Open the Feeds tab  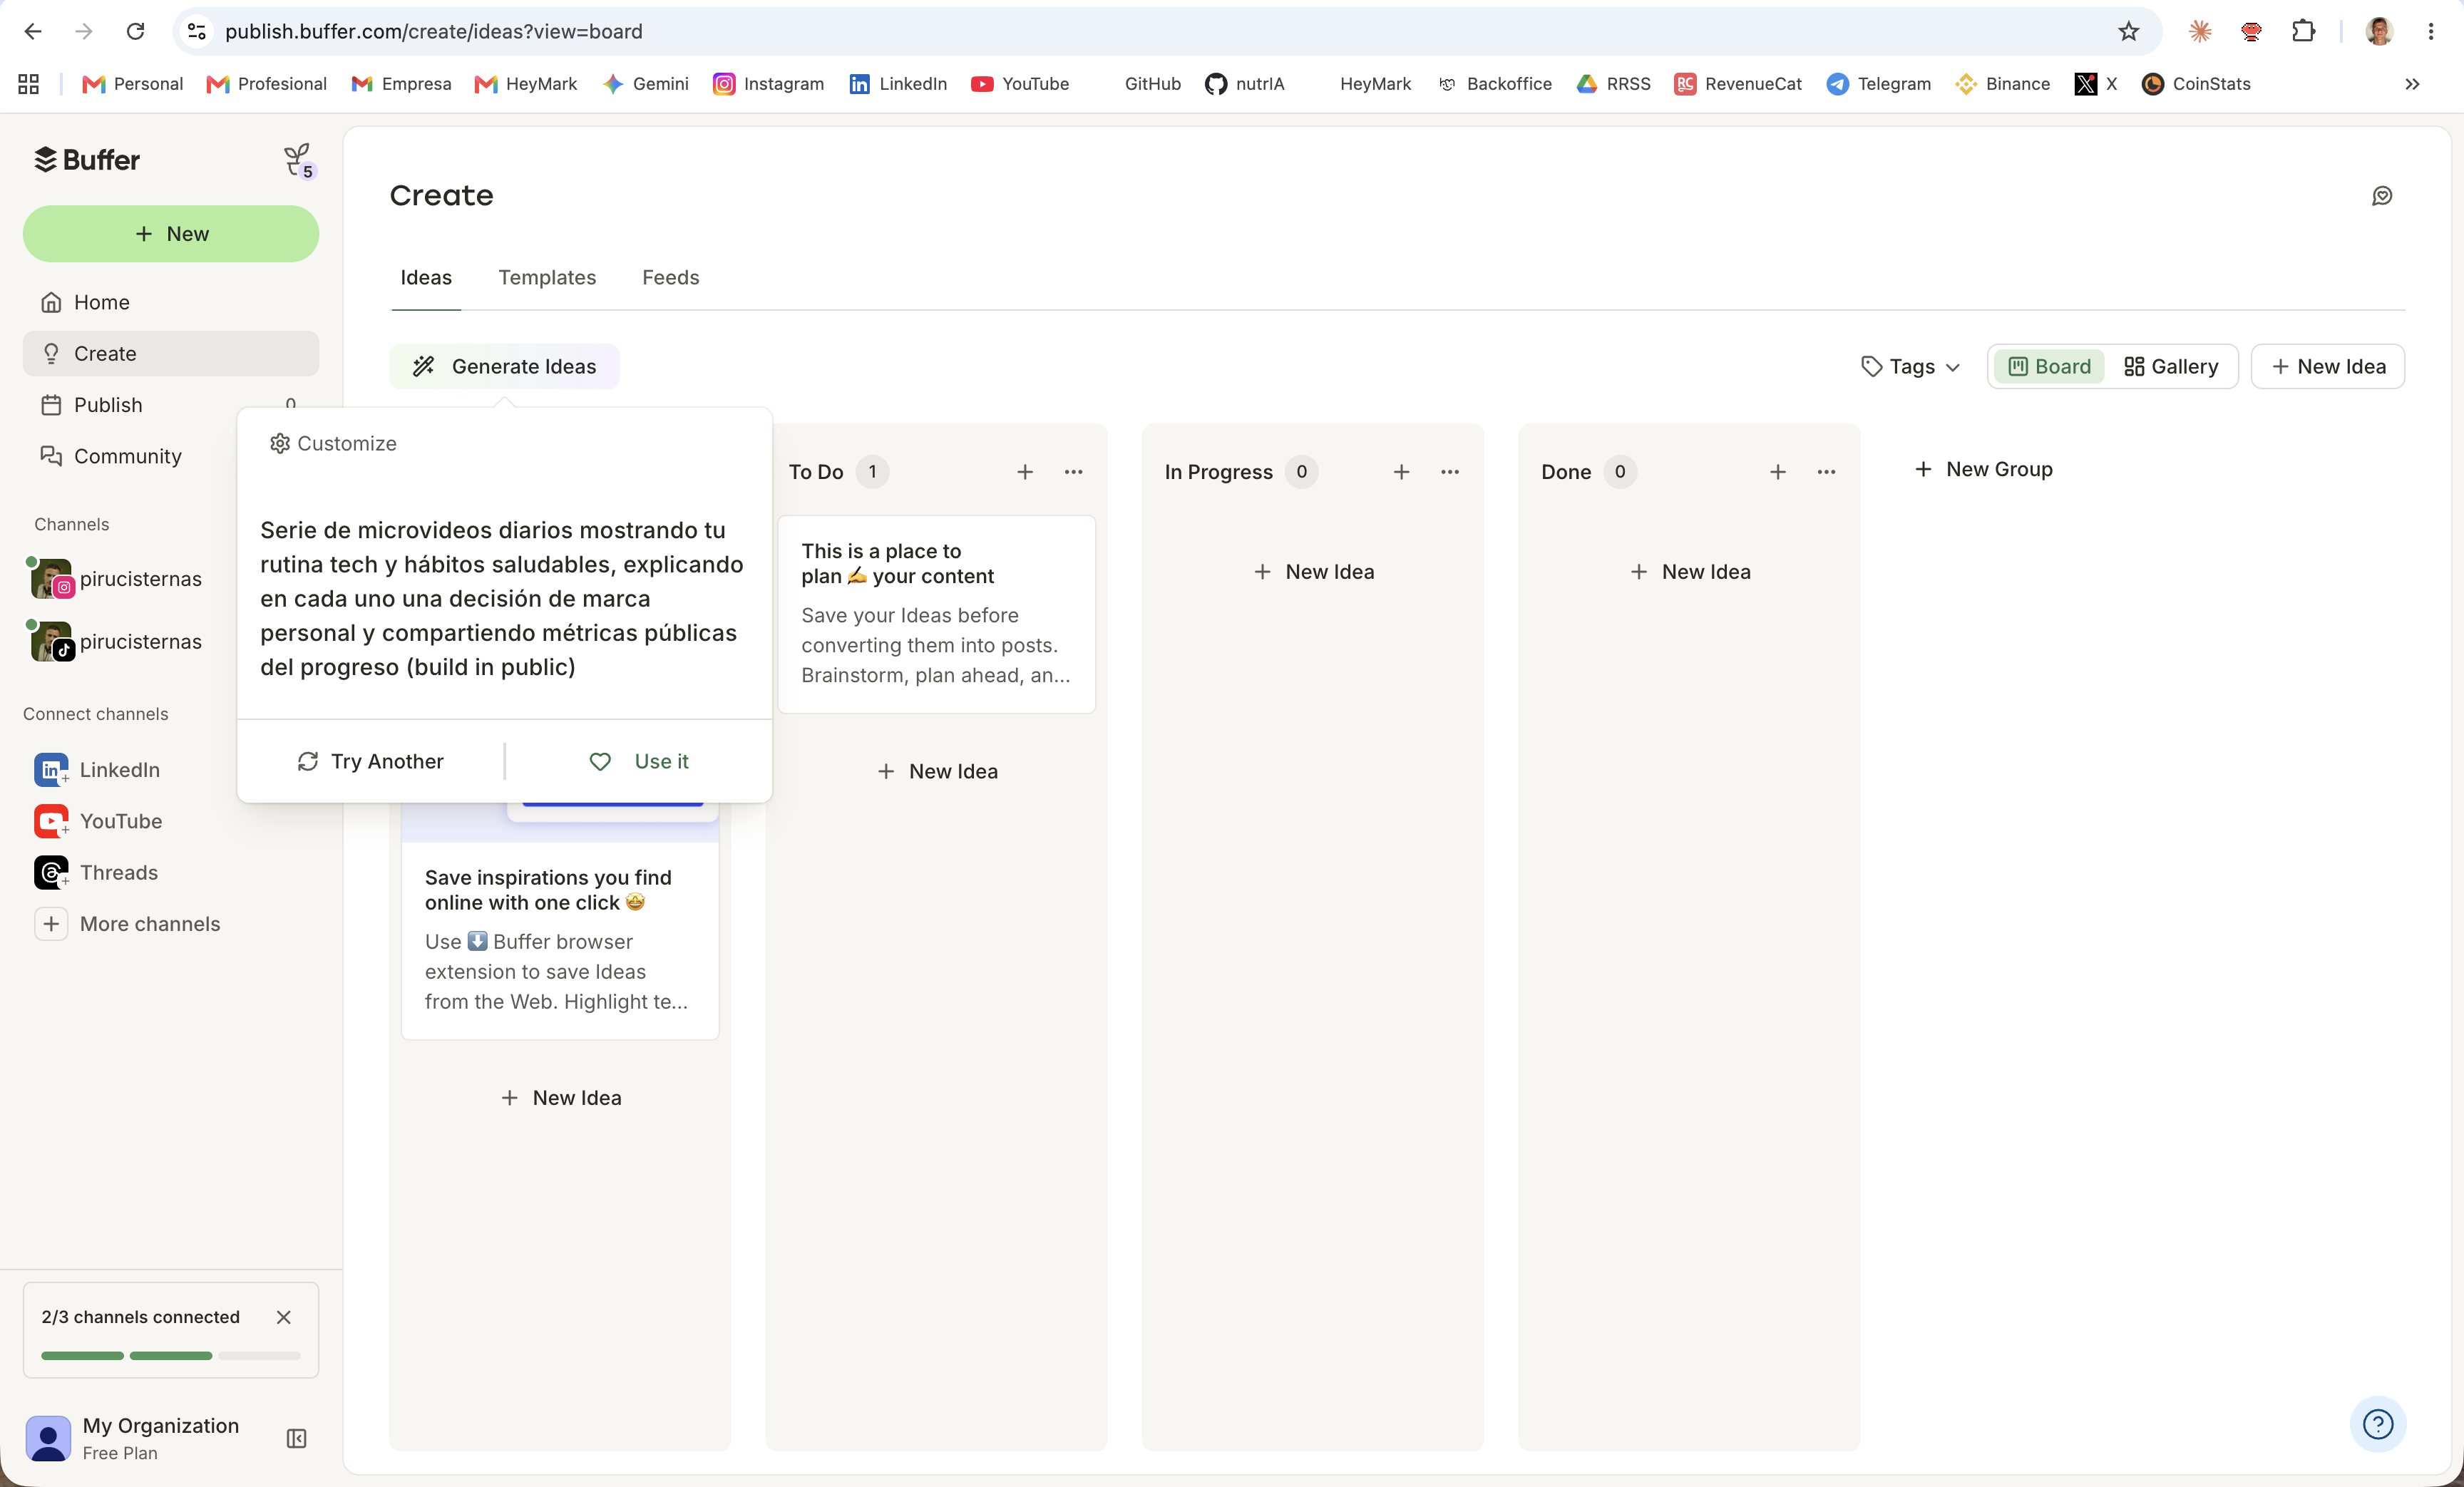[670, 277]
